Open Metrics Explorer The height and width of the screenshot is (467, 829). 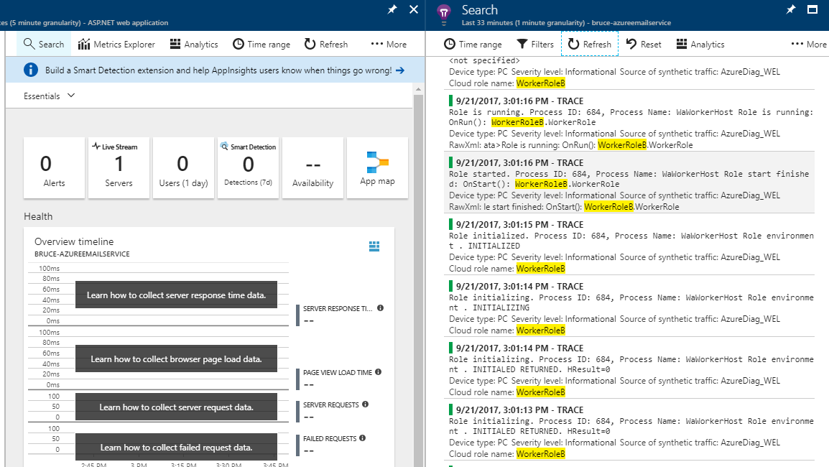(x=116, y=45)
